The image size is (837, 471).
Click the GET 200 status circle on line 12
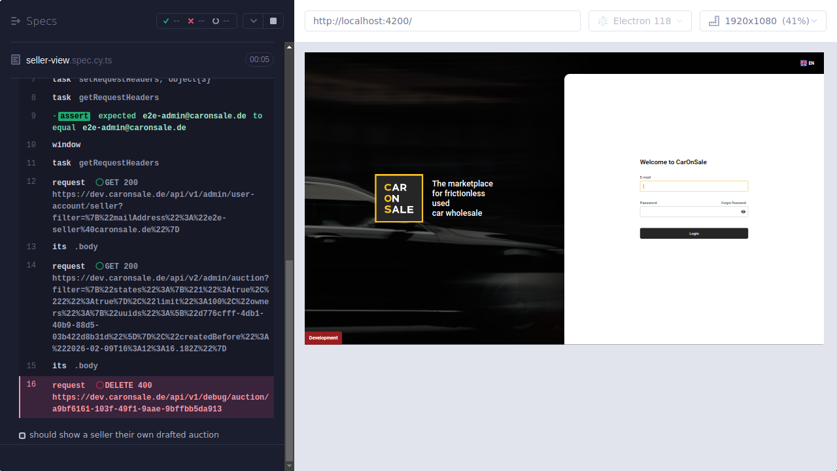tap(99, 182)
